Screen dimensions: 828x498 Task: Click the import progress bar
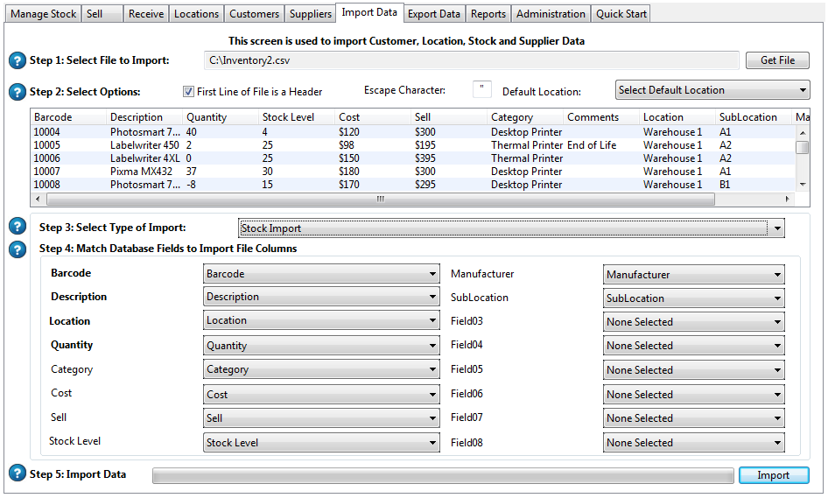tap(442, 475)
